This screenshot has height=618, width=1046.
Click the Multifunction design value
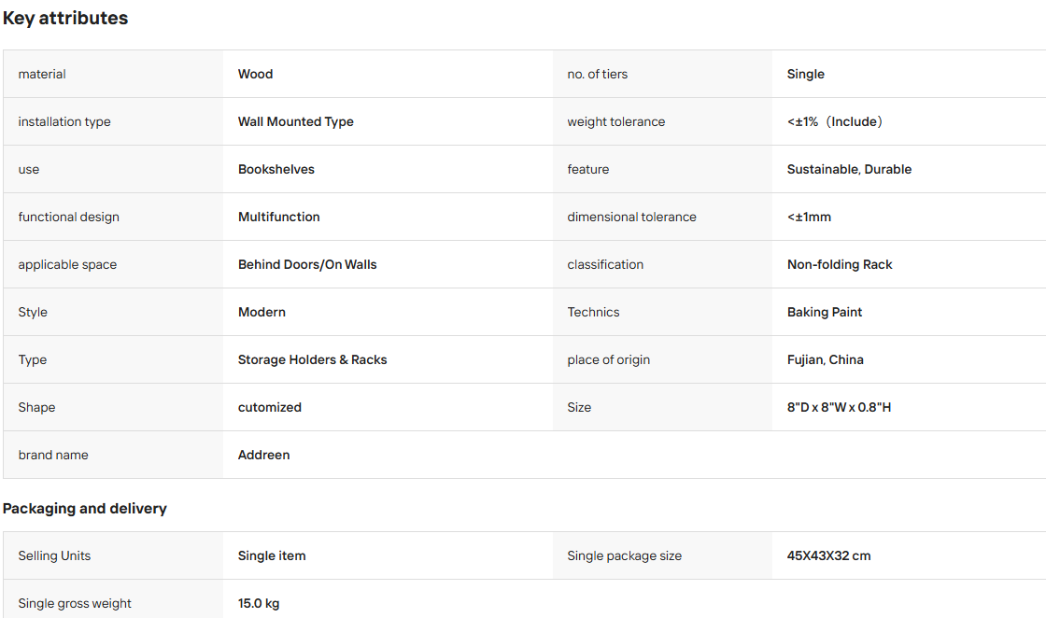(x=279, y=217)
